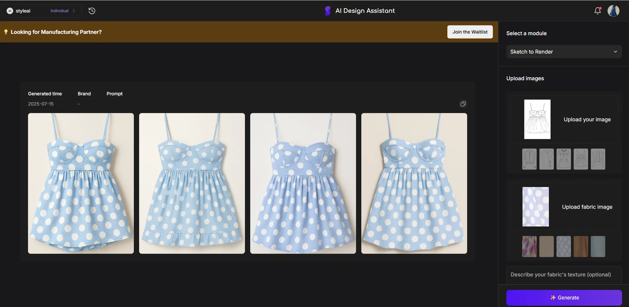Choose the wrap top sketch sample

pyautogui.click(x=546, y=159)
